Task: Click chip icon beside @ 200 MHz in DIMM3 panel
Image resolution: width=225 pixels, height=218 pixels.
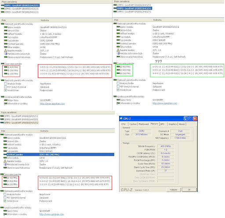Action: pos(5,184)
